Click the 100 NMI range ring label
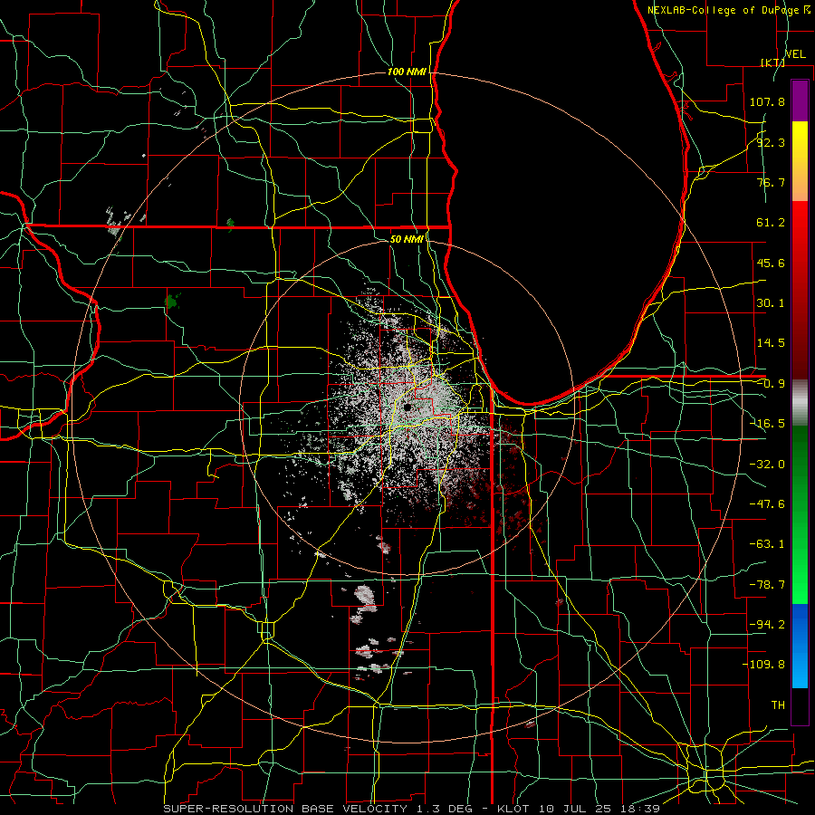815x815 pixels. pyautogui.click(x=407, y=72)
